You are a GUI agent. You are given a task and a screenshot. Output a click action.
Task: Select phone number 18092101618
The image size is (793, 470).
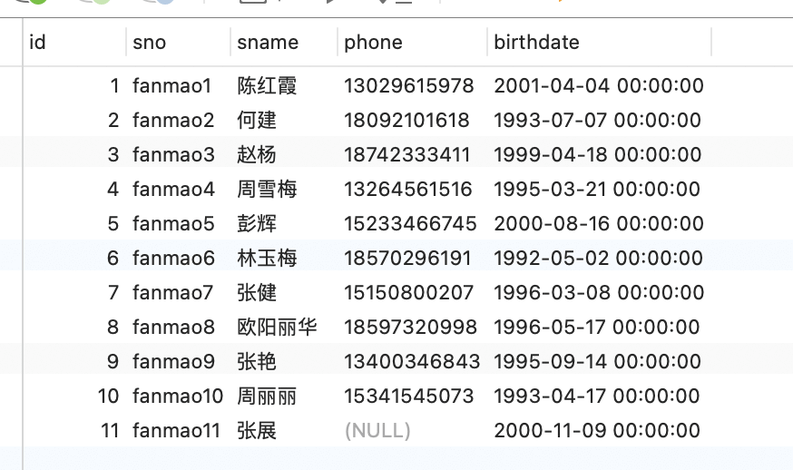[x=406, y=121]
